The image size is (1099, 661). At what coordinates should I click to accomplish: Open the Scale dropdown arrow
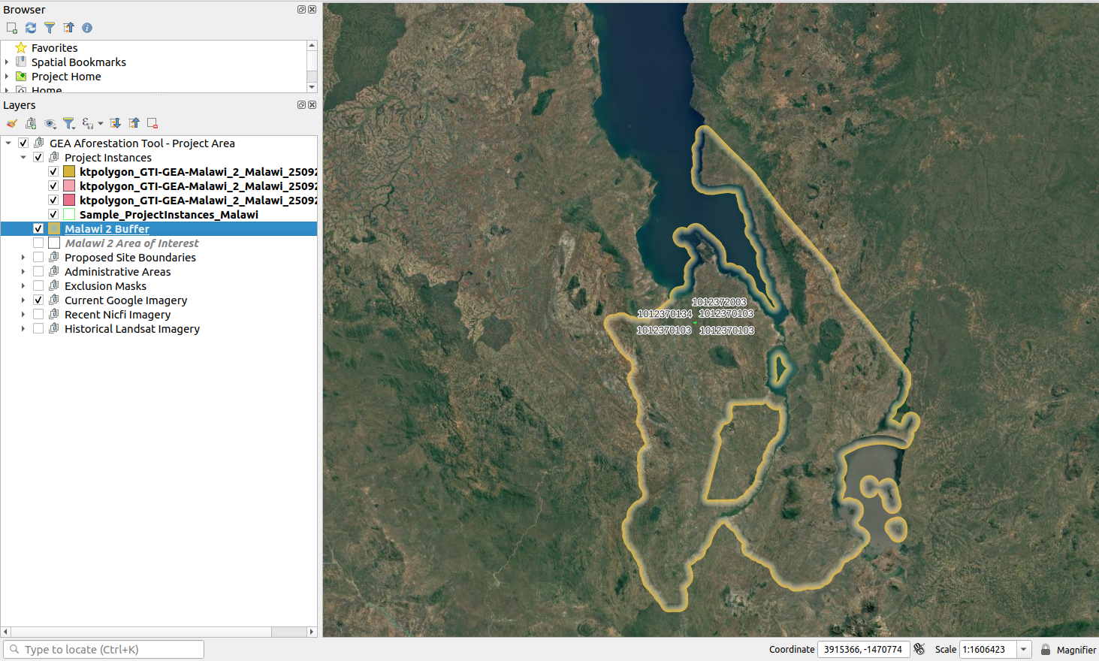pyautogui.click(x=1024, y=649)
